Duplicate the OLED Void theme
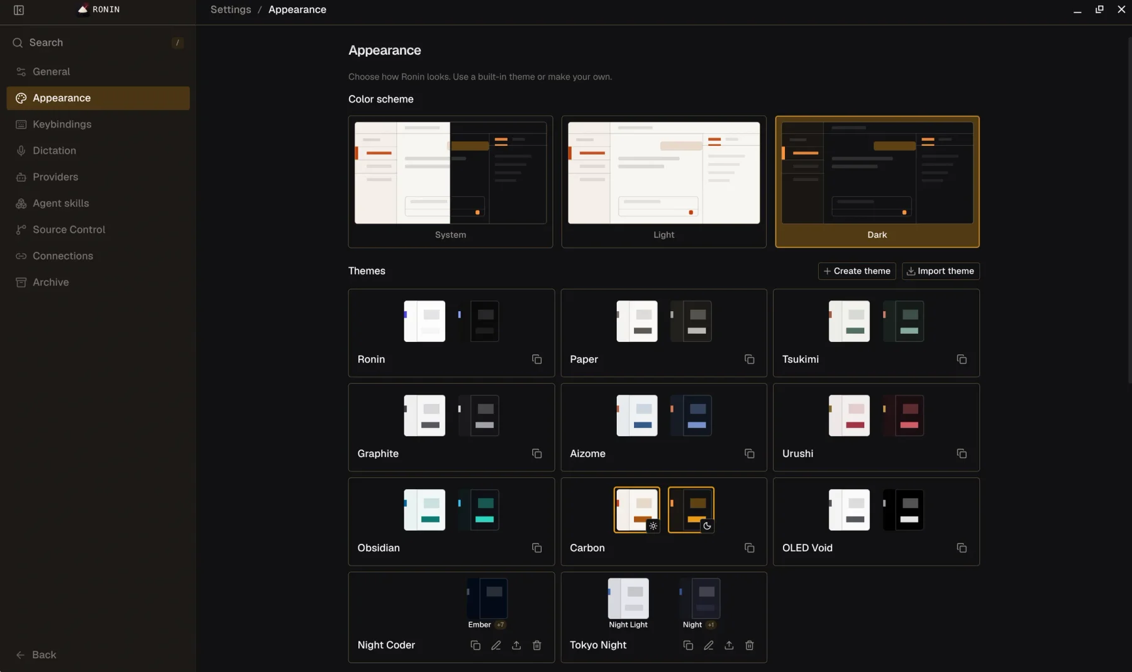 coord(962,548)
